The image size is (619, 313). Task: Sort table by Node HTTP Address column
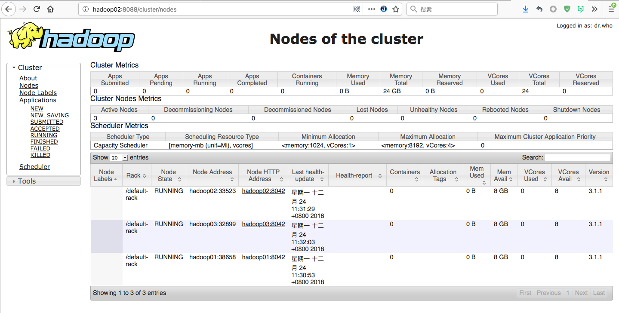pyautogui.click(x=263, y=175)
